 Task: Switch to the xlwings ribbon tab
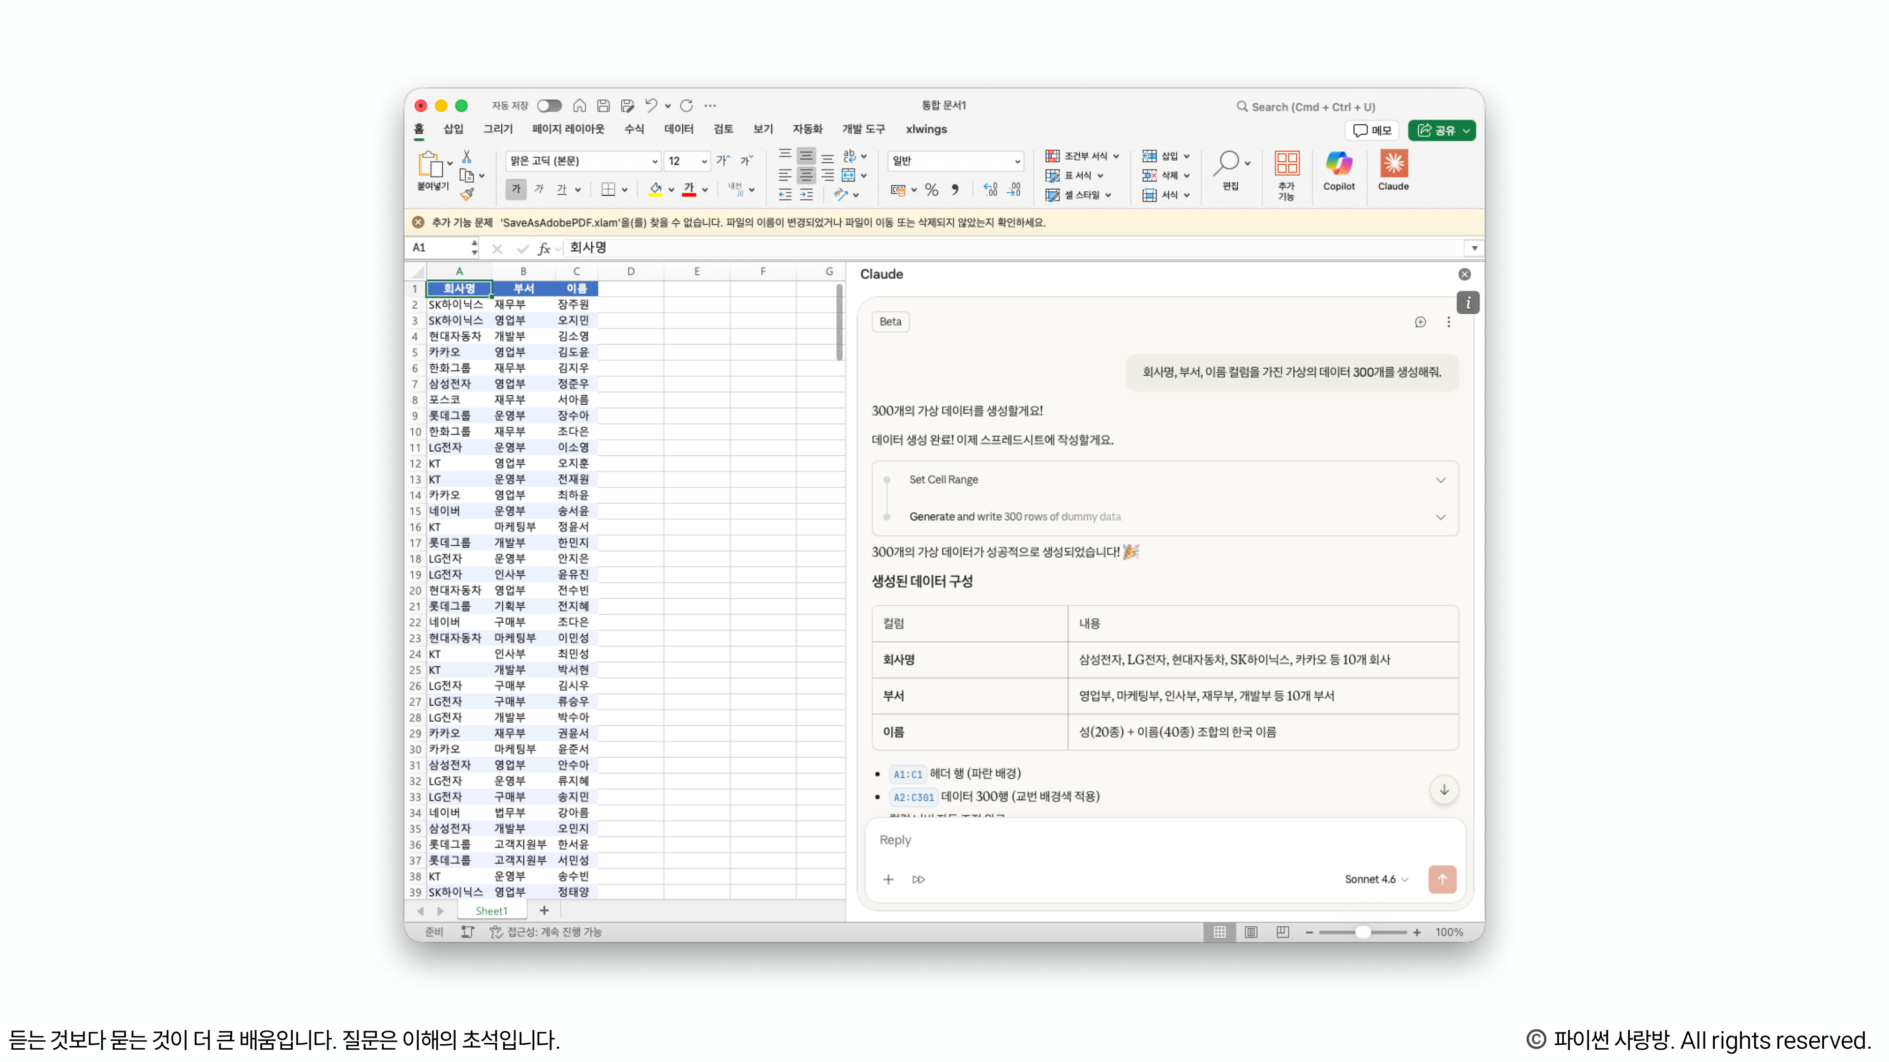[x=925, y=129]
